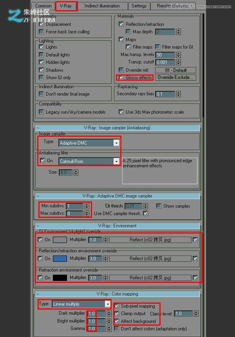Click the Transp. cutoff value field
The height and width of the screenshot is (337, 235).
(165, 62)
